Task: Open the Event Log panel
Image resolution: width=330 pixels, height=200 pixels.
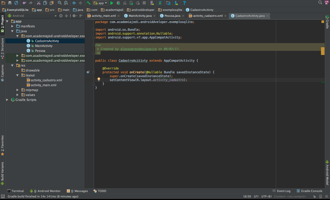Action: 281,191
